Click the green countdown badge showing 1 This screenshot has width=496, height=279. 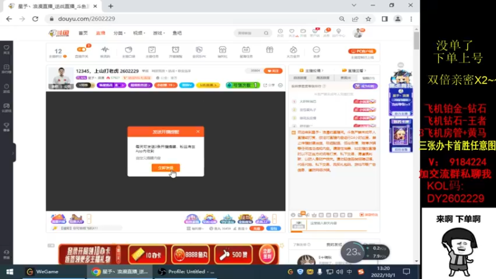pyautogui.click(x=242, y=85)
